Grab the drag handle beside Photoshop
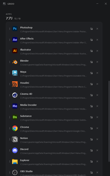The height and width of the screenshot is (176, 110). [10, 29]
